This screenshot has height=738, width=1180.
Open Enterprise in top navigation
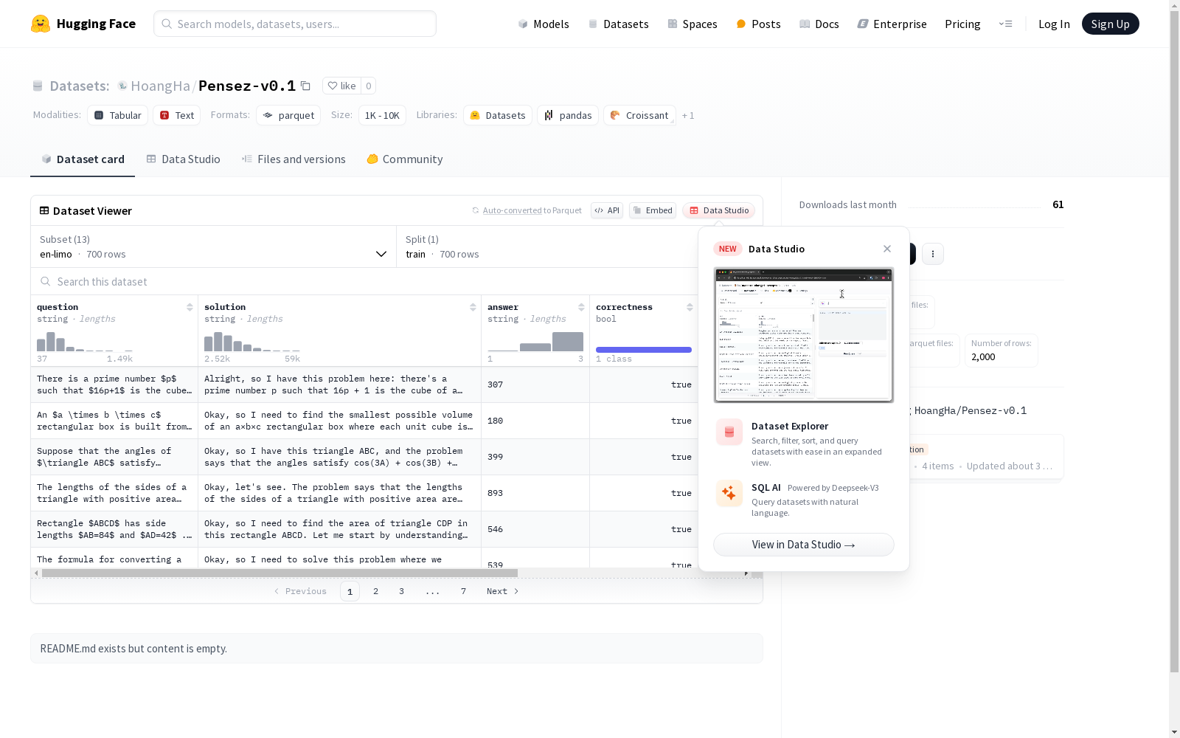(892, 24)
